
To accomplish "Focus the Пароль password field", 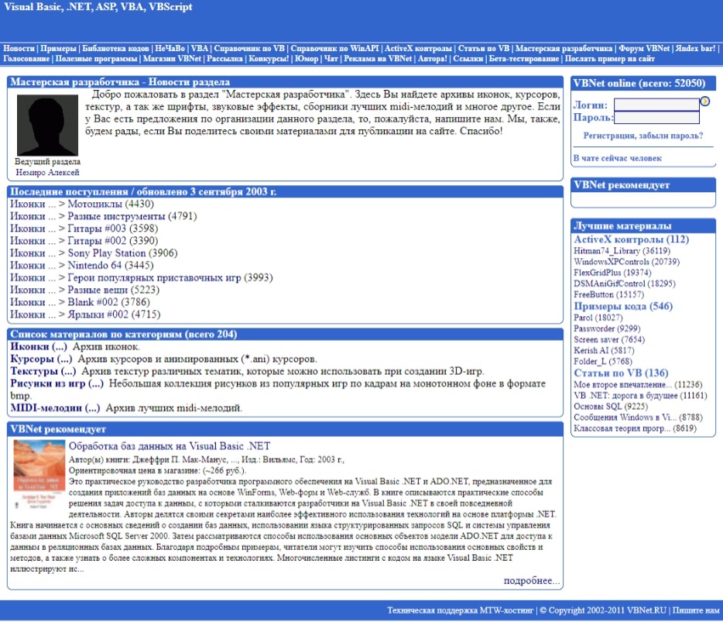I will tap(656, 117).
